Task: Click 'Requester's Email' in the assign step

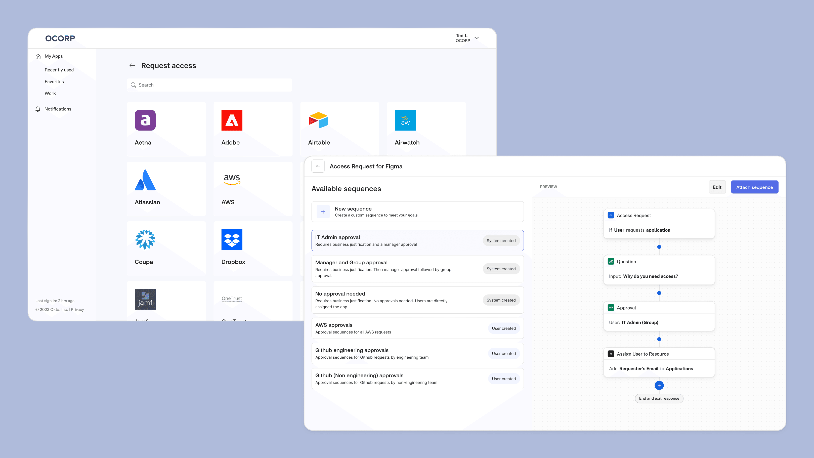Action: click(639, 368)
